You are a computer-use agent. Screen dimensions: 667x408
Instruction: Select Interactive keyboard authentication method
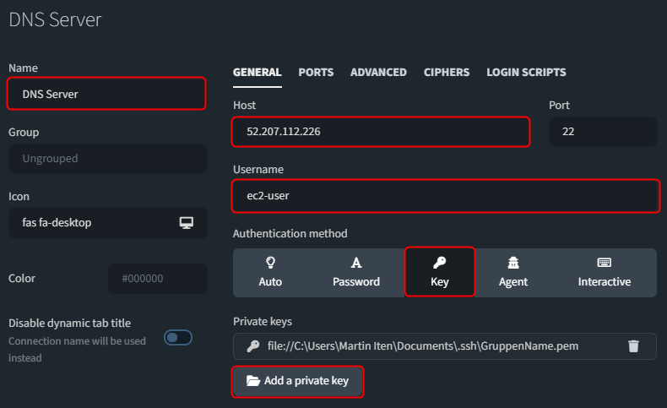pos(604,272)
